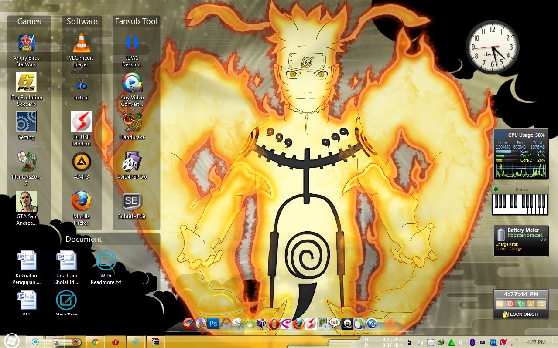Launch 3G USB Modem shortcut
This screenshot has height=348, width=558.
[82, 129]
